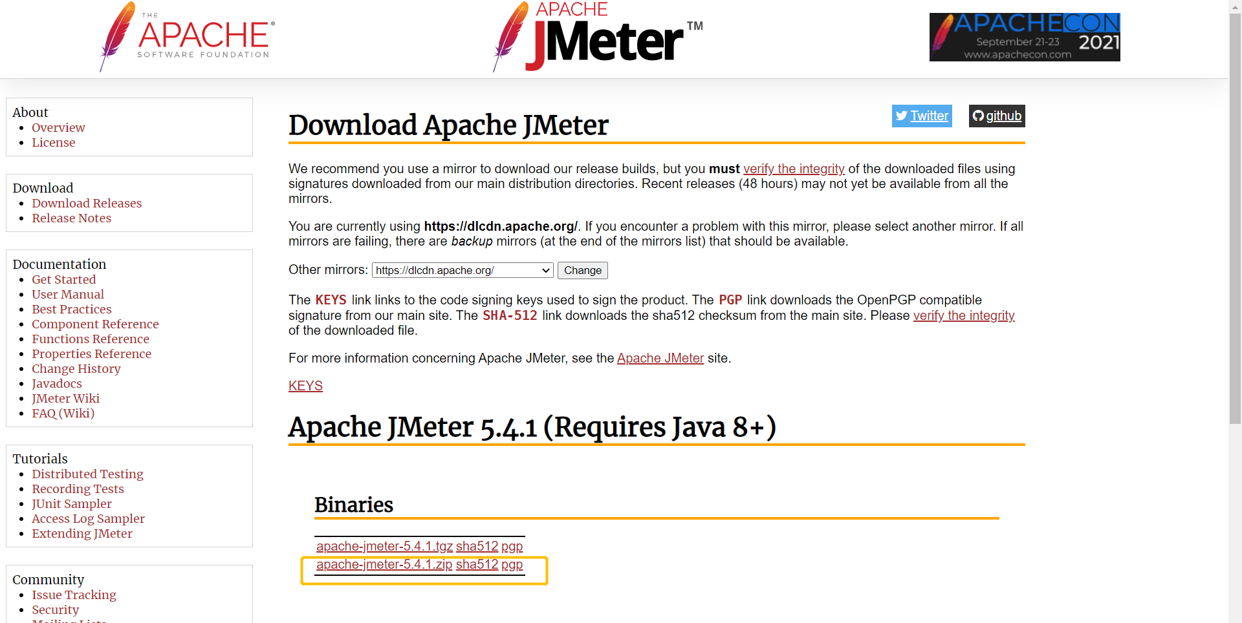Open the github button
This screenshot has width=1242, height=623.
[x=997, y=116]
